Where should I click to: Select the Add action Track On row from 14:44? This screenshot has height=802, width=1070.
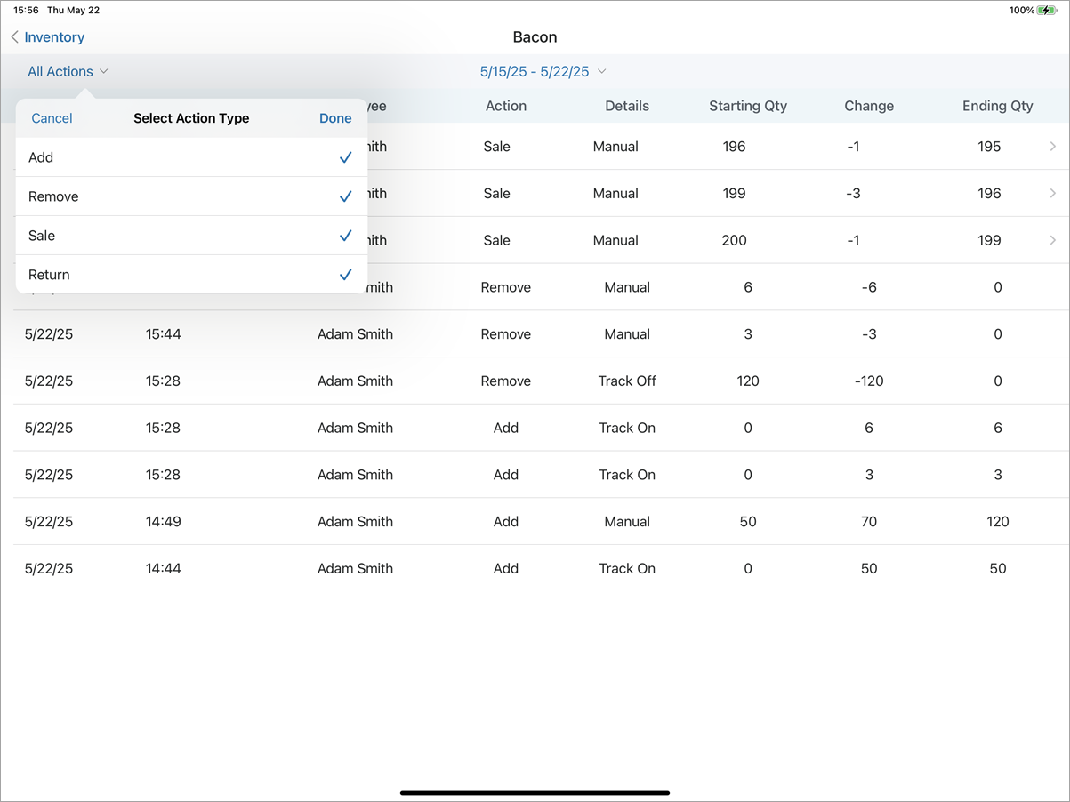coord(535,568)
